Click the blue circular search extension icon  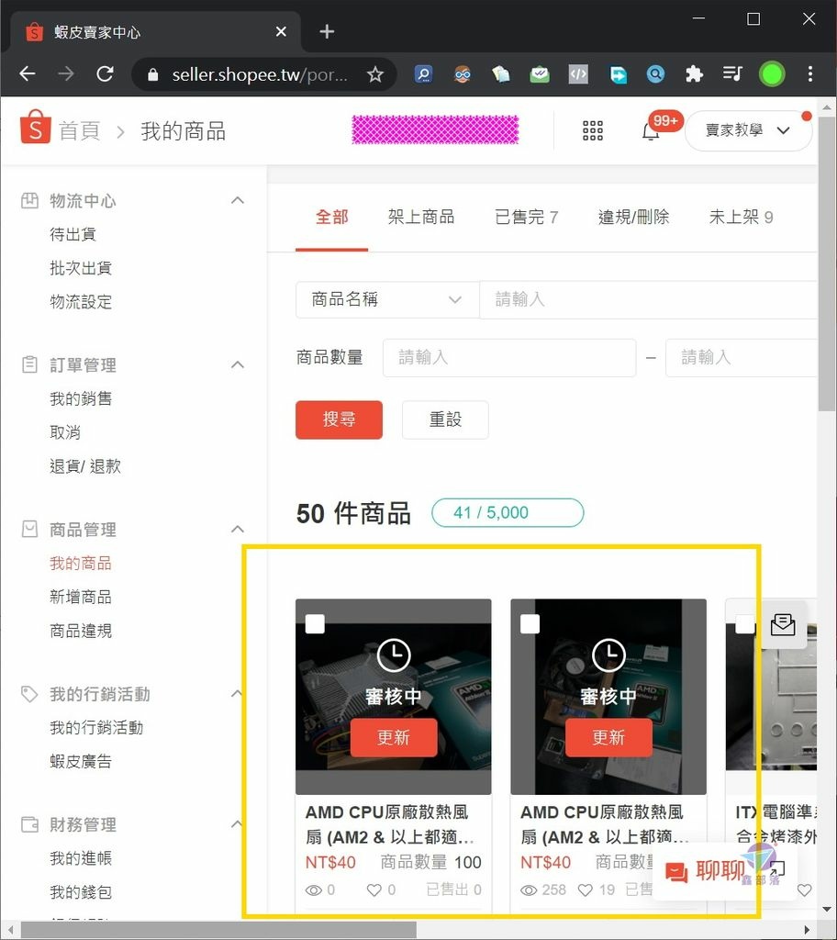point(655,74)
